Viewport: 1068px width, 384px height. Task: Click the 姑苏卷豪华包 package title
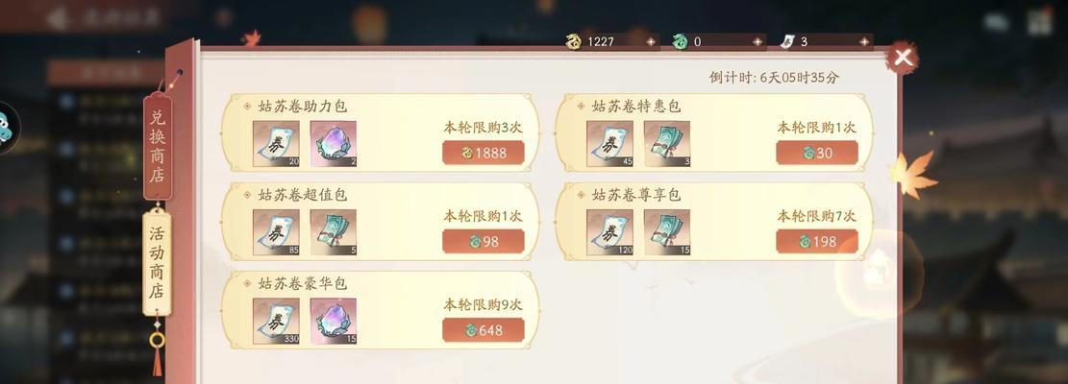[303, 283]
